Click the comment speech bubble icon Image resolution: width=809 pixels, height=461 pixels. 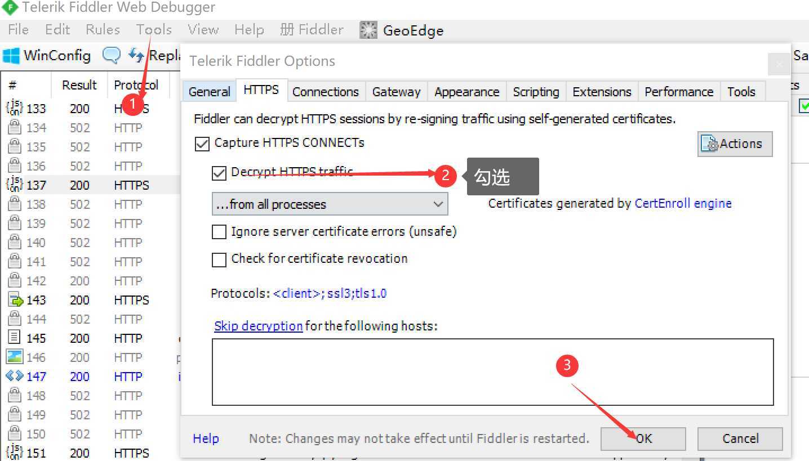[112, 55]
